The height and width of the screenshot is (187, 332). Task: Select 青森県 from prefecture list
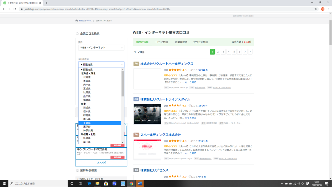coord(87,81)
